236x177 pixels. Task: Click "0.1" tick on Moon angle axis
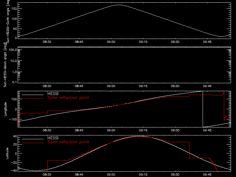pyautogui.click(x=14, y=82)
